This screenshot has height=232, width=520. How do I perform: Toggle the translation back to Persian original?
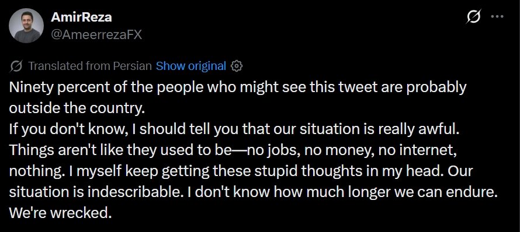coord(190,66)
